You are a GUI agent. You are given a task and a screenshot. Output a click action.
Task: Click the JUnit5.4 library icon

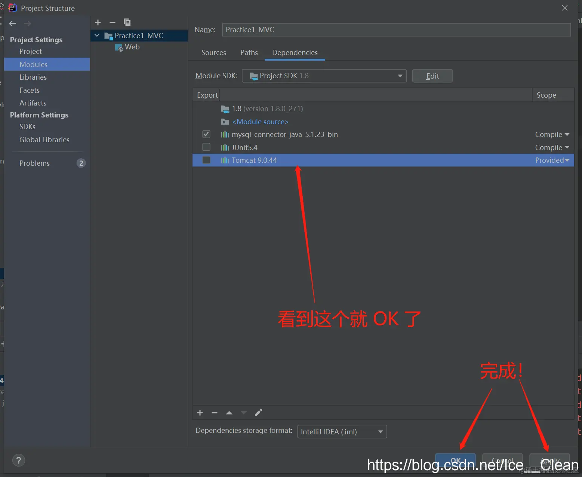[x=225, y=147]
